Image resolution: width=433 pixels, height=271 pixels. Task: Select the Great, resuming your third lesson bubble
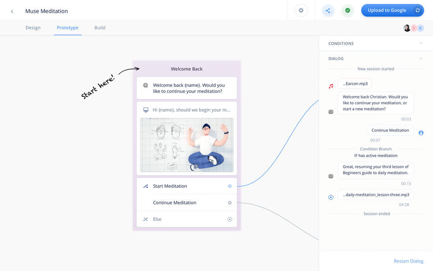(376, 170)
